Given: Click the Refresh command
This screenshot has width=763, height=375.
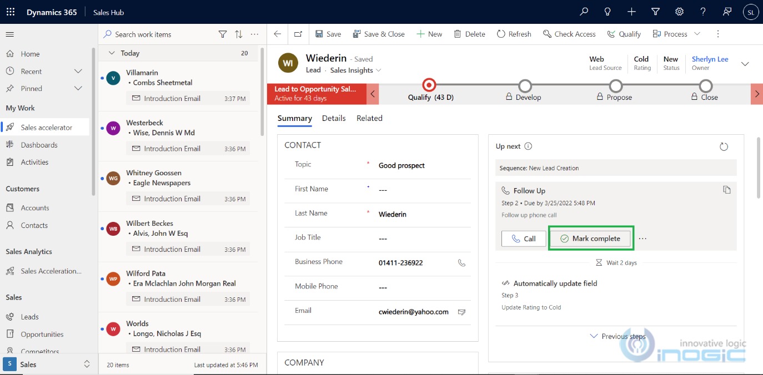Looking at the screenshot, I should click(x=514, y=34).
